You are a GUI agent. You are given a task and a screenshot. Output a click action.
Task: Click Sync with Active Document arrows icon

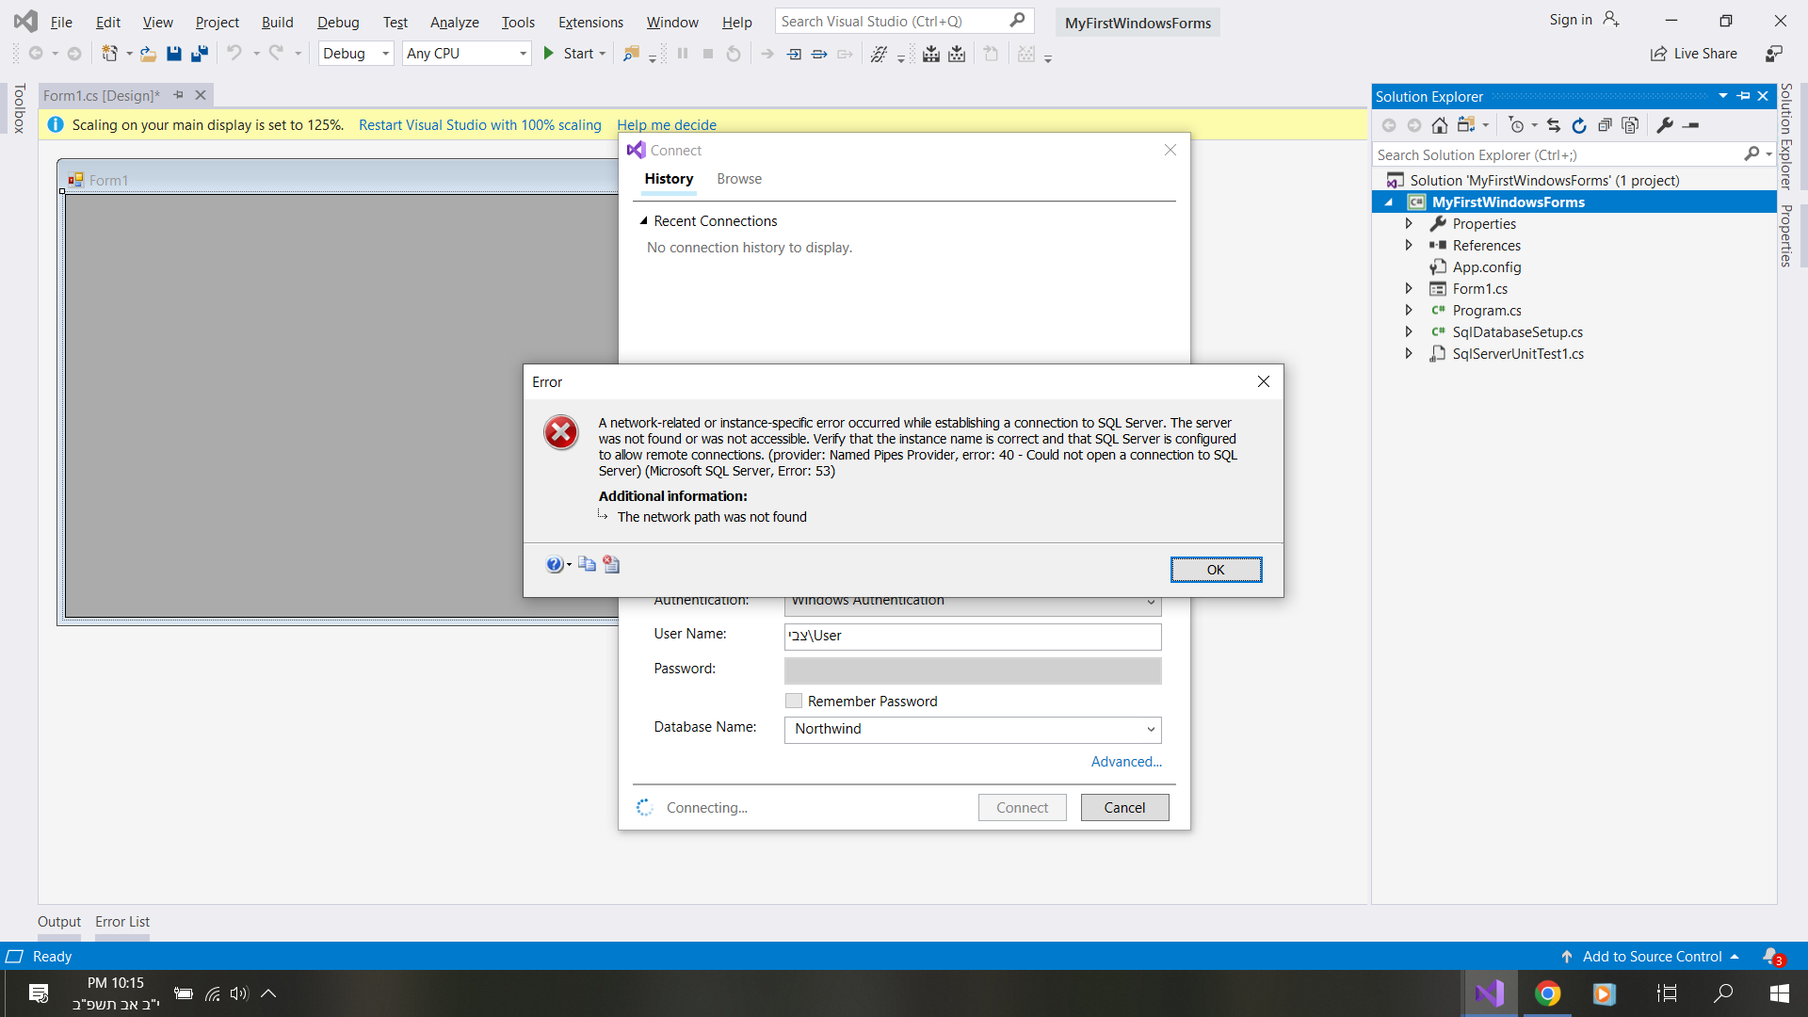coord(1554,125)
